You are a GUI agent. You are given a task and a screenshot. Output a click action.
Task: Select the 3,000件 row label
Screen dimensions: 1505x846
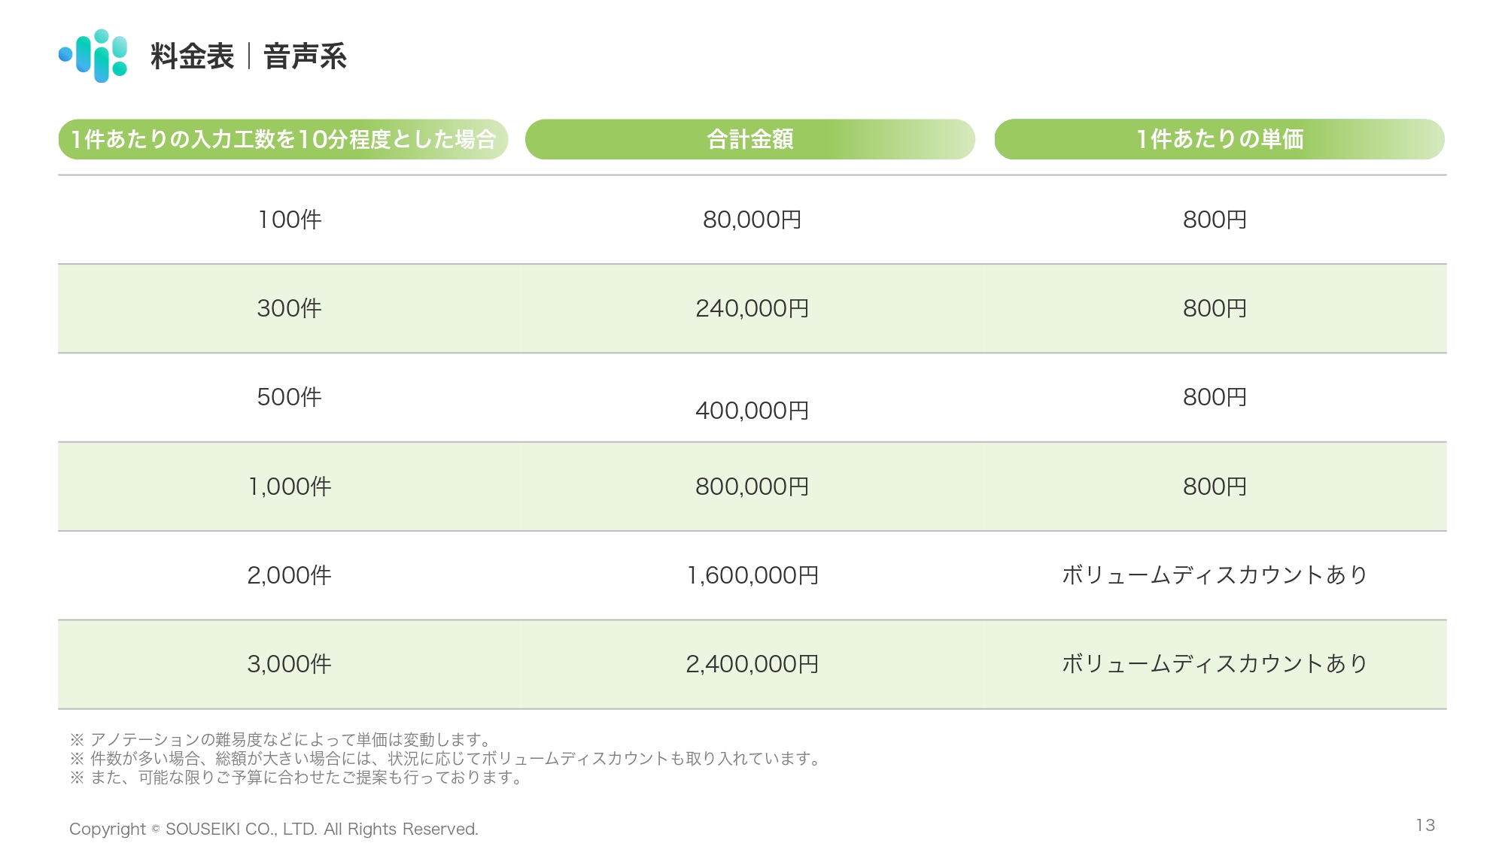pos(290,664)
